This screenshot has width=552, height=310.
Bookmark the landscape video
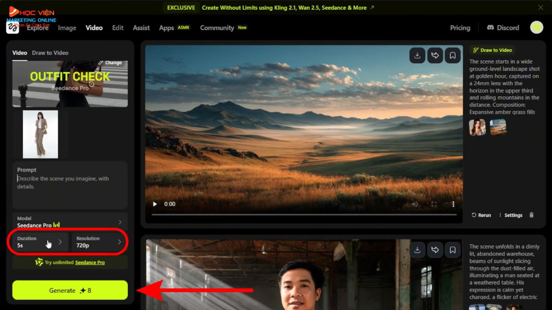pos(453,56)
